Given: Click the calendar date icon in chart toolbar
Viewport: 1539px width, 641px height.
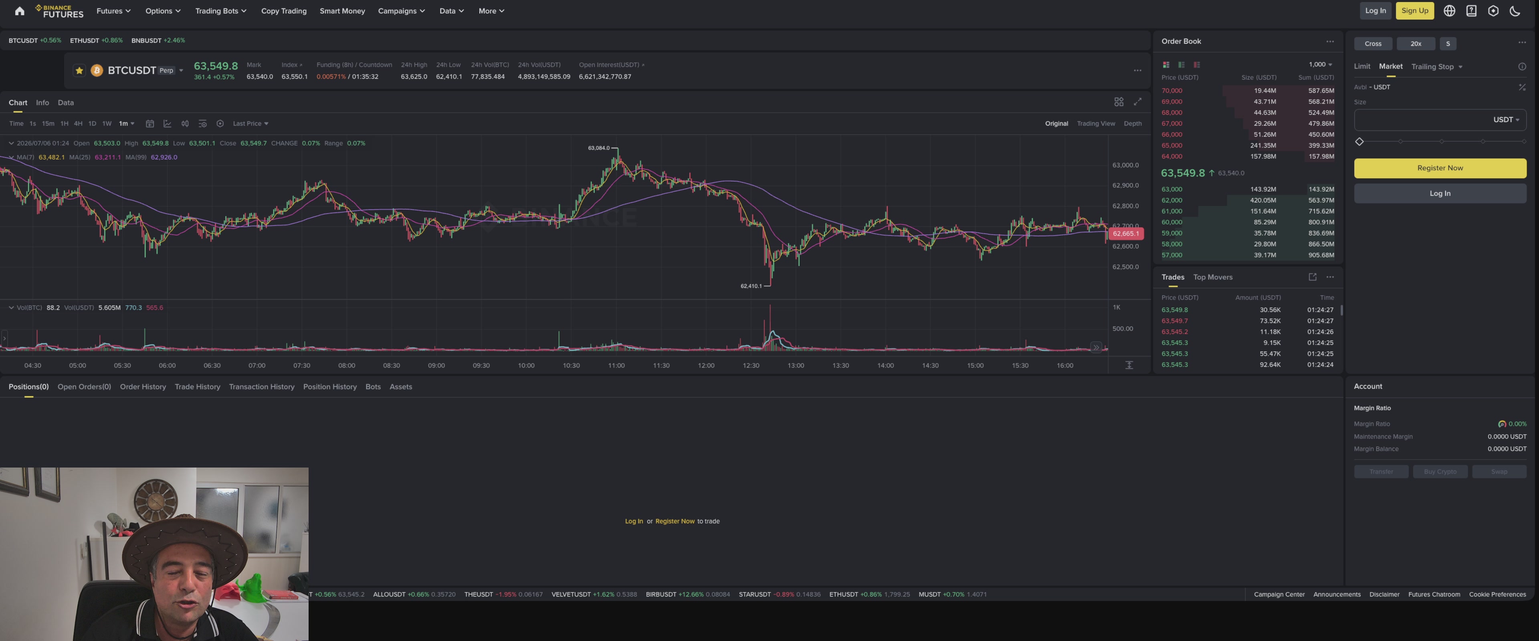Looking at the screenshot, I should tap(150, 124).
